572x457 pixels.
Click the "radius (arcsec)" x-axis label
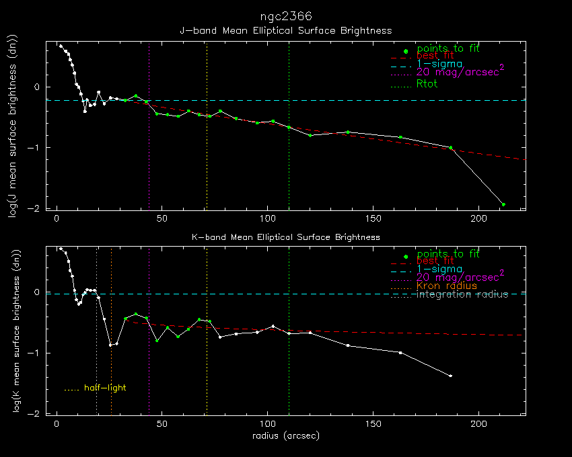(x=286, y=435)
